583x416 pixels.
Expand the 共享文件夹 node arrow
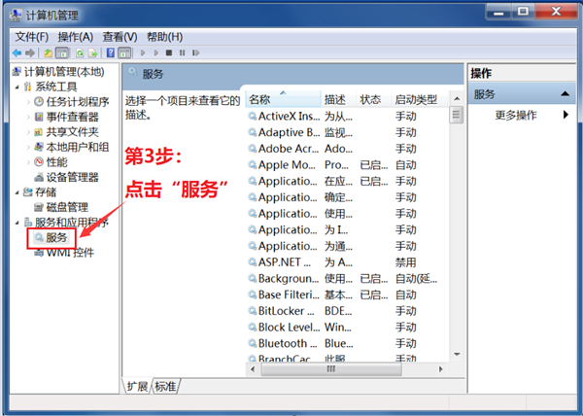(x=28, y=132)
